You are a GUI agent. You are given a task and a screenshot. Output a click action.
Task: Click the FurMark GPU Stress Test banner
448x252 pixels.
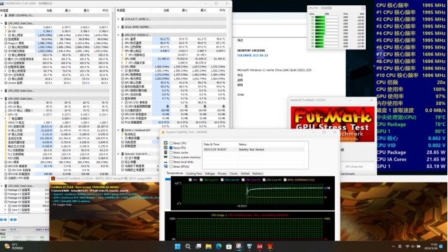click(x=332, y=124)
